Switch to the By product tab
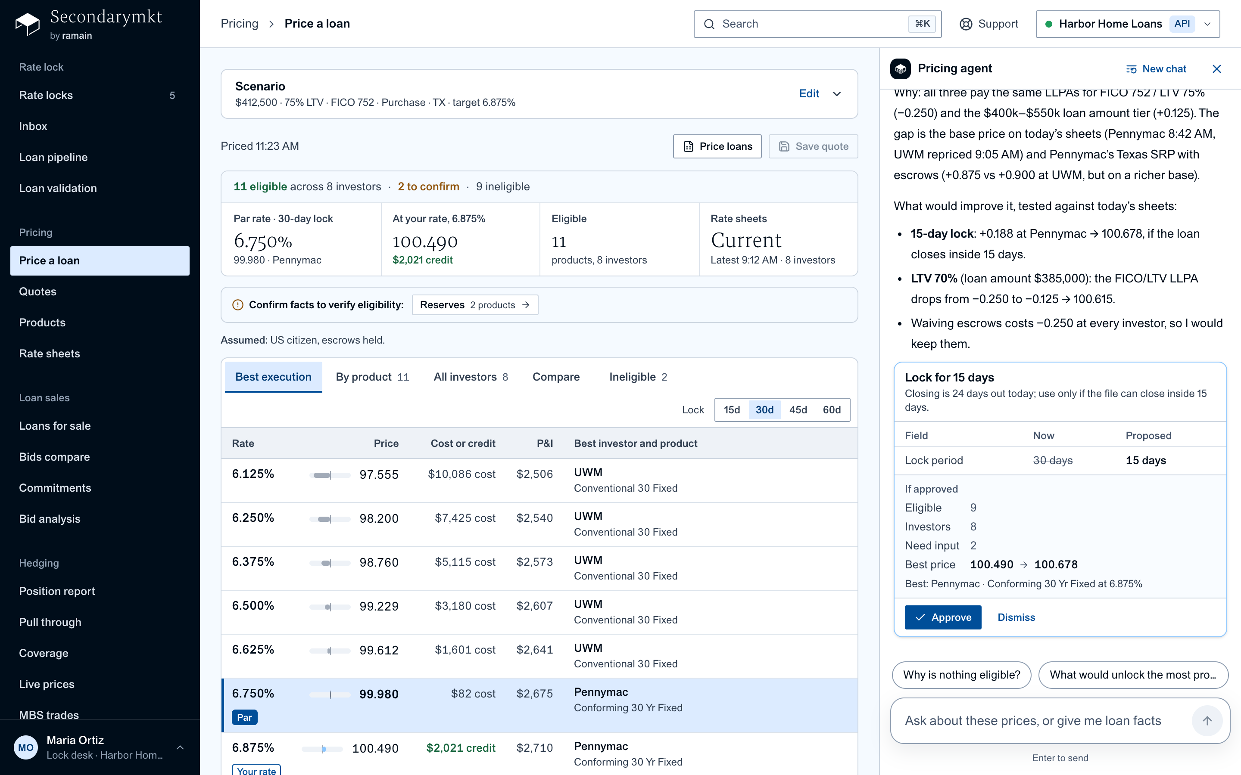The width and height of the screenshot is (1241, 775). tap(372, 377)
